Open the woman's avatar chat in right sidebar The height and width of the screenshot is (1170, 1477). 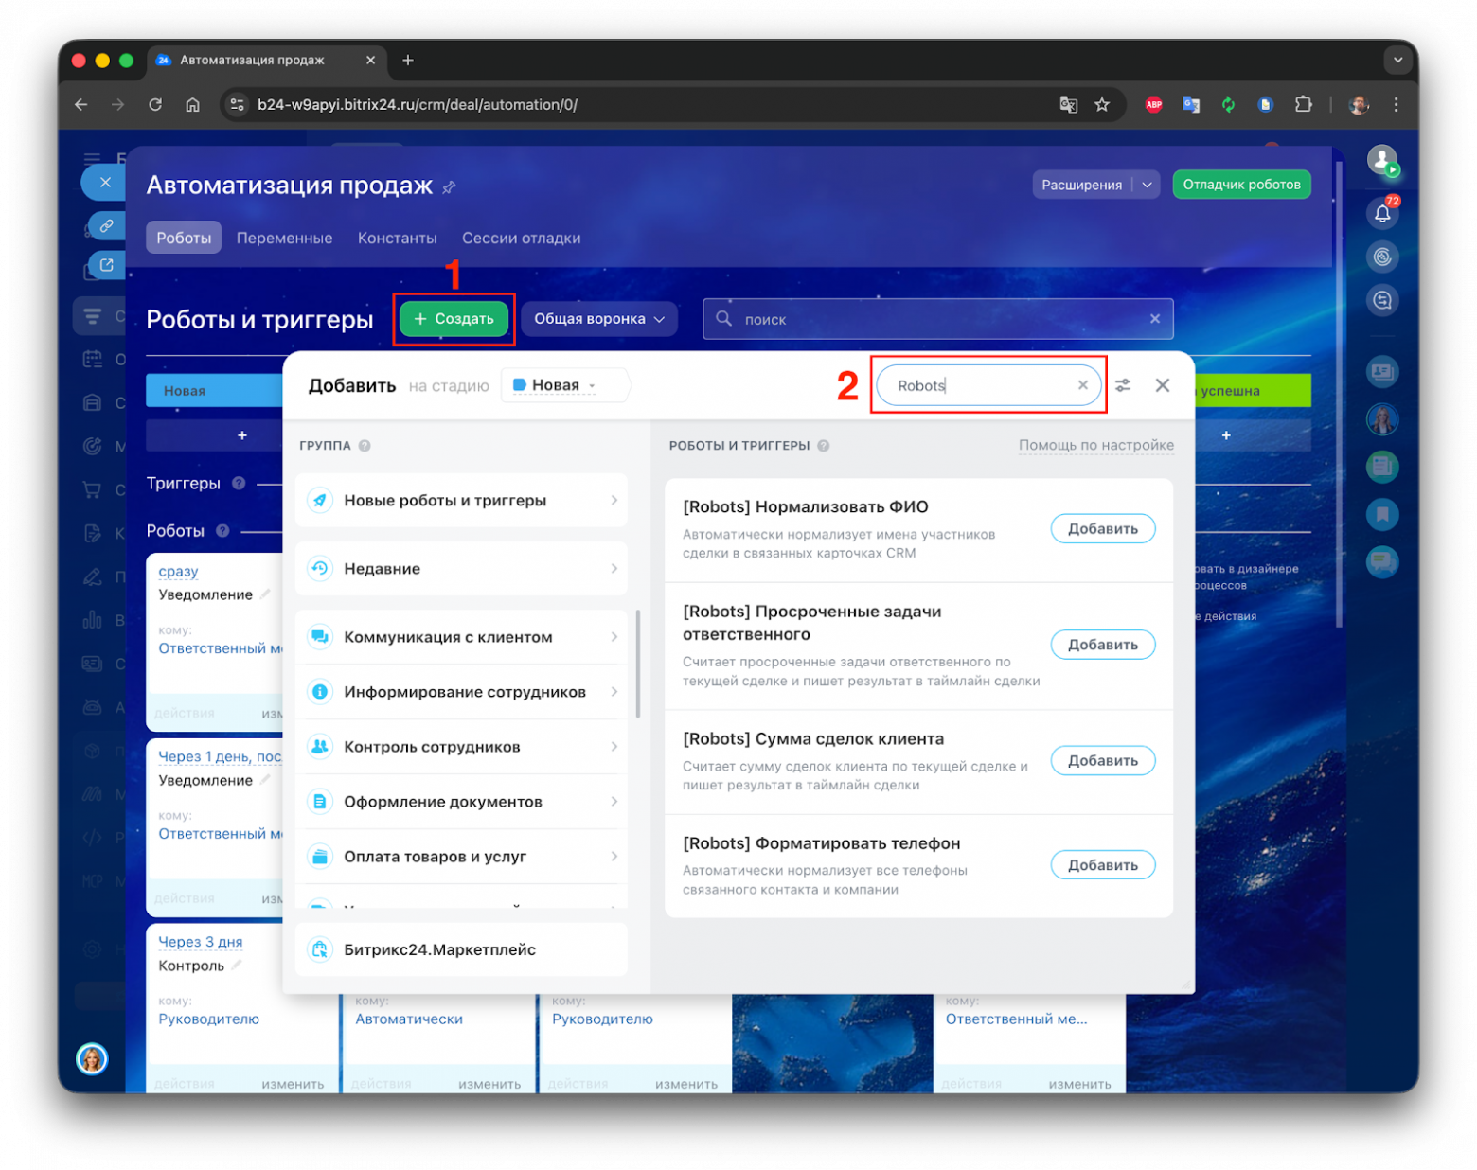pos(1382,418)
